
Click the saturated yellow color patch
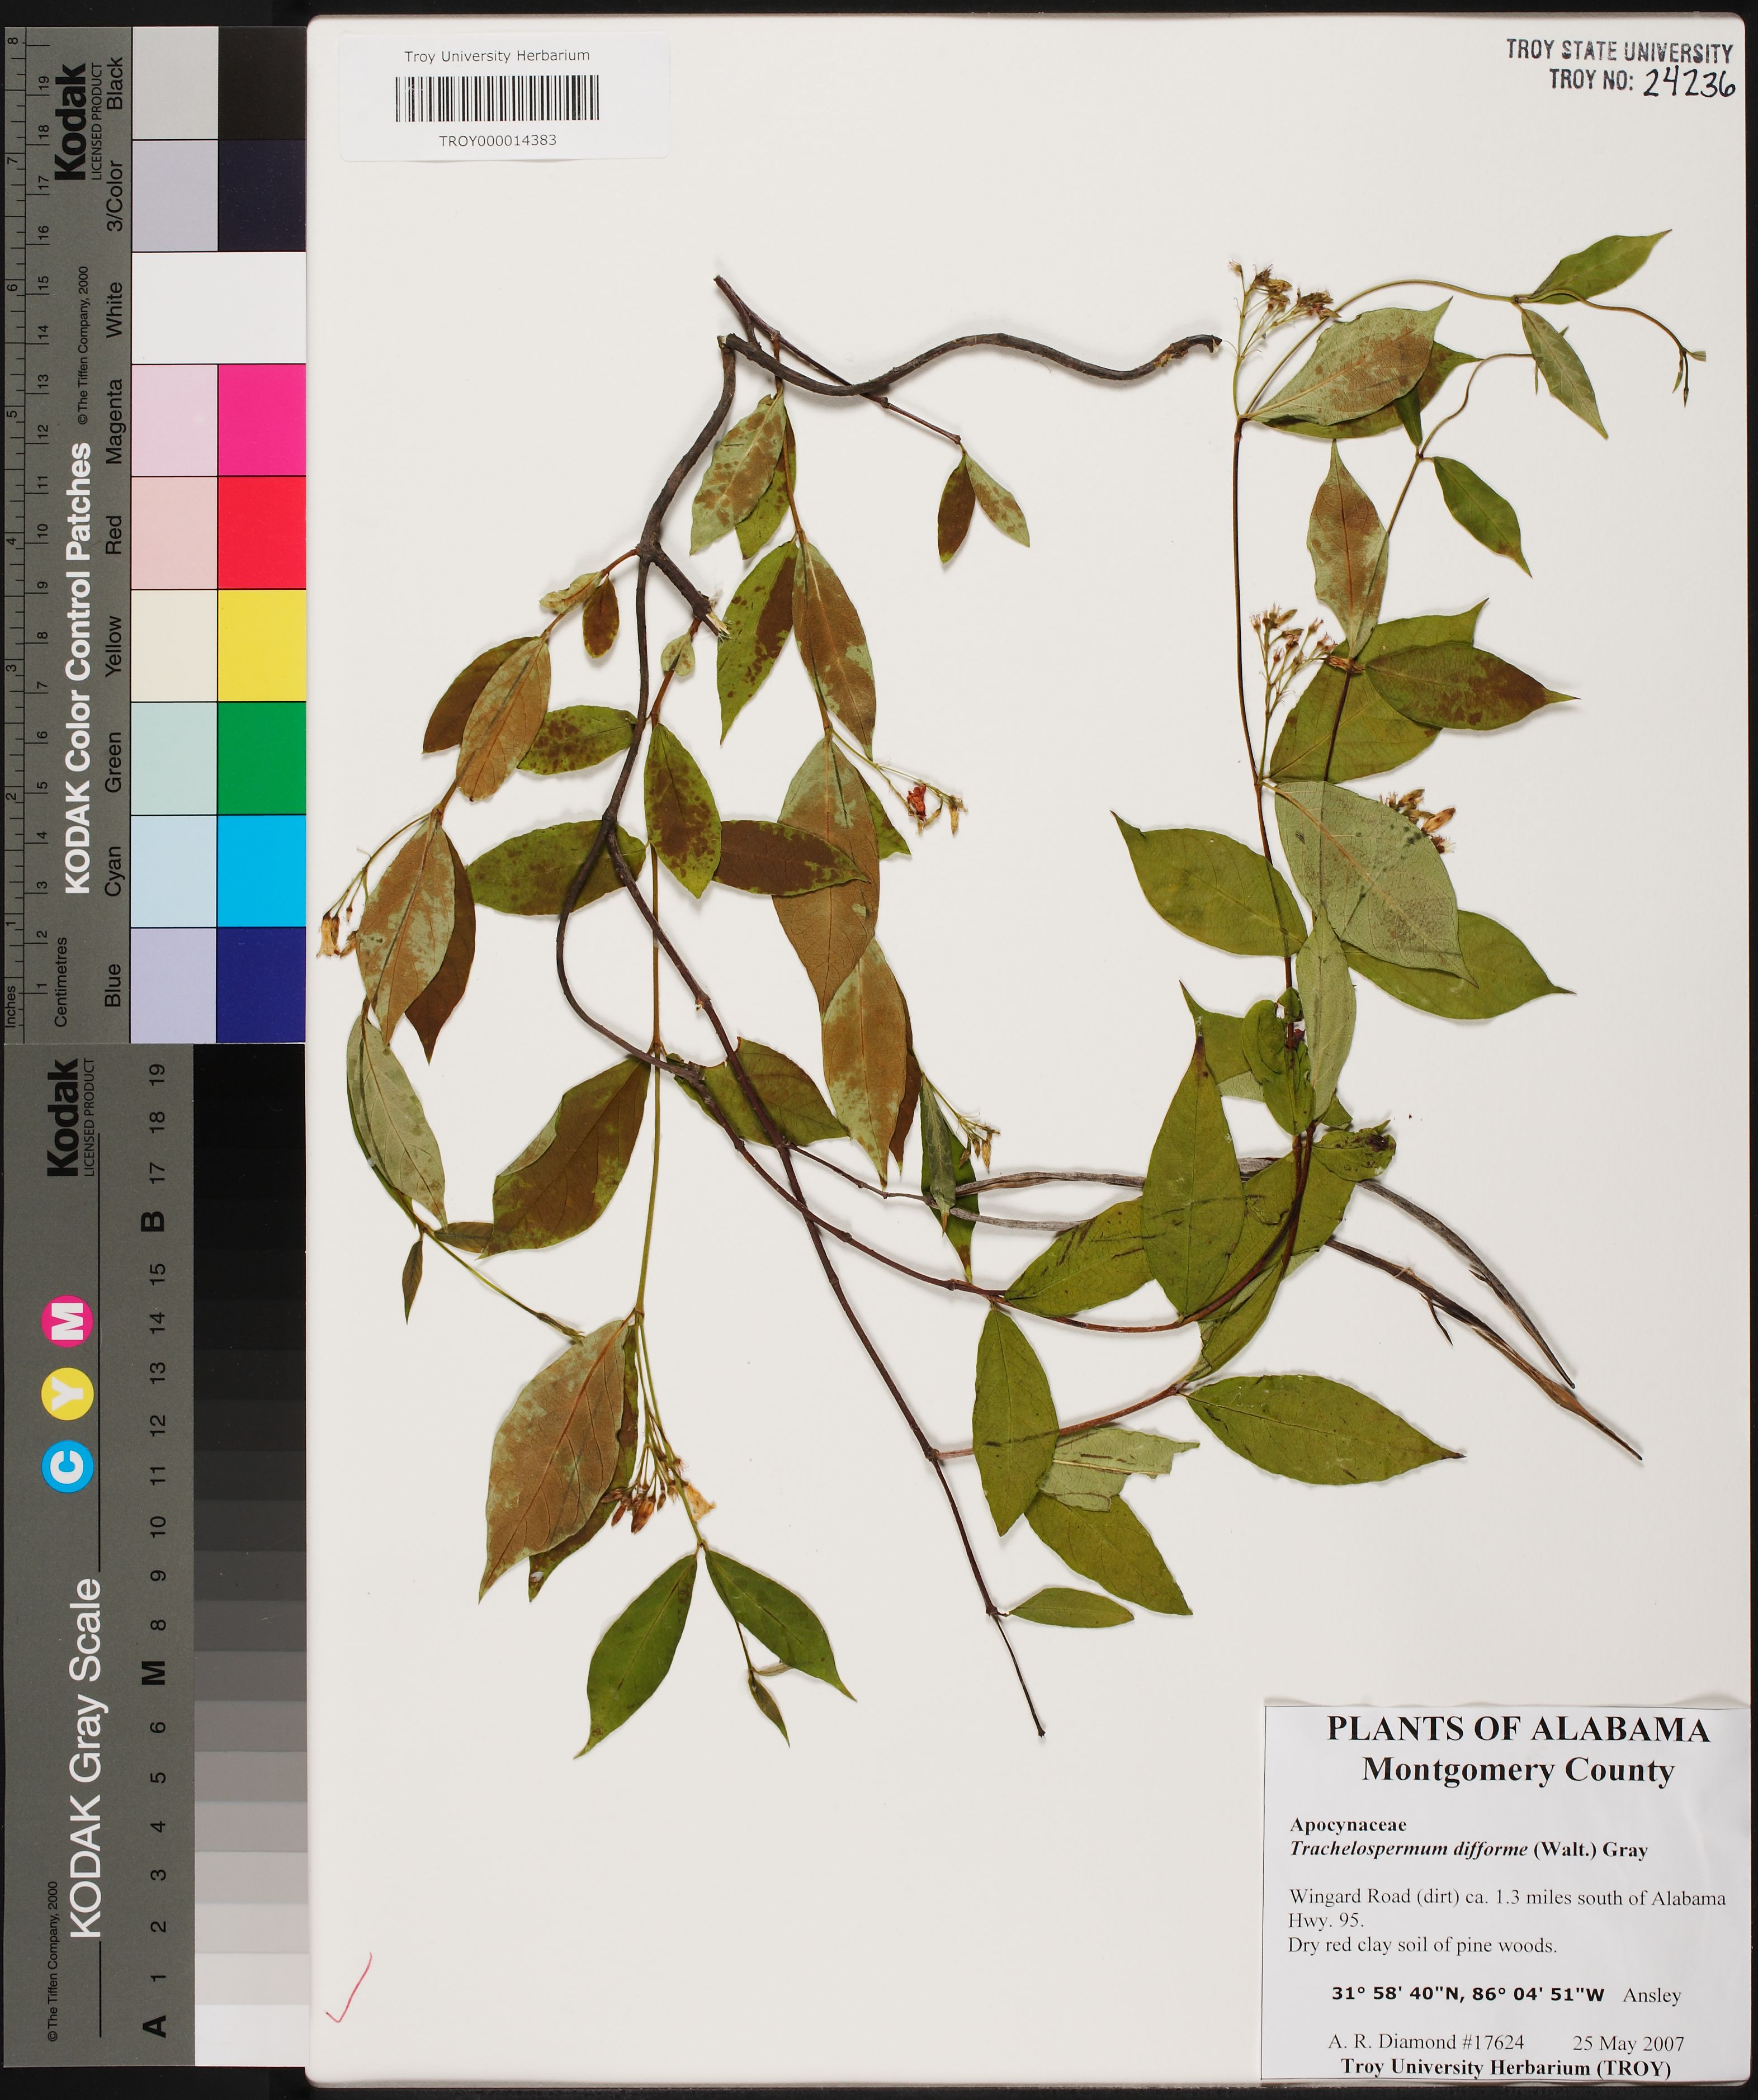point(261,645)
